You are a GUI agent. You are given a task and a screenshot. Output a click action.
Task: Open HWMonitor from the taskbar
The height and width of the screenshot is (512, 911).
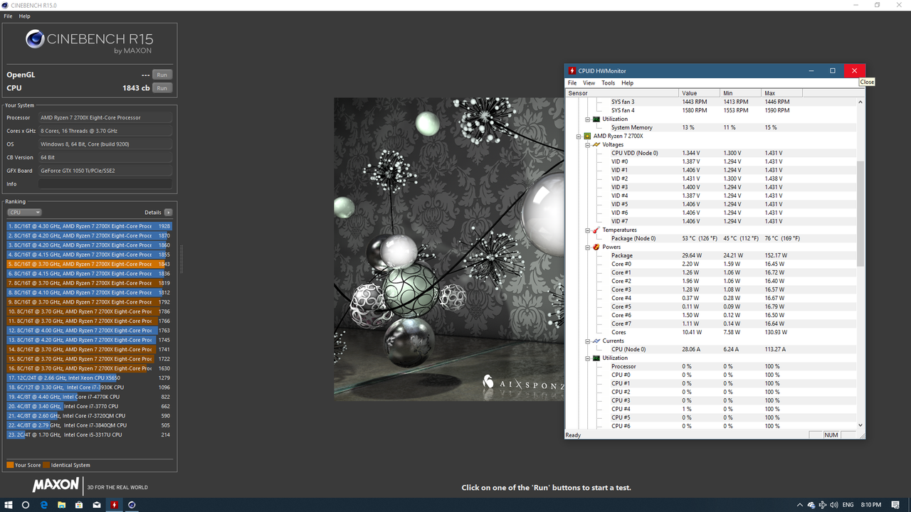tap(114, 505)
